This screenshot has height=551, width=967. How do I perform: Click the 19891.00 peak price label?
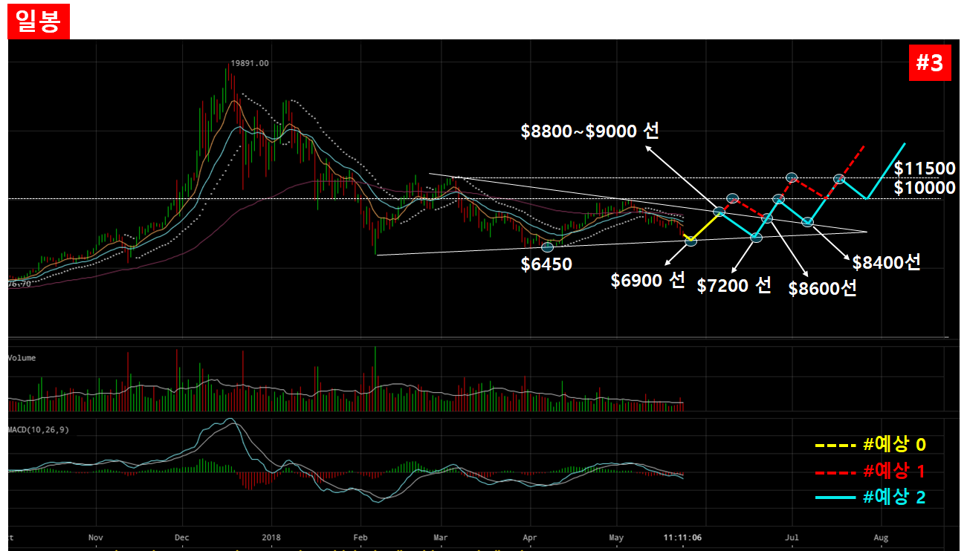(x=250, y=63)
